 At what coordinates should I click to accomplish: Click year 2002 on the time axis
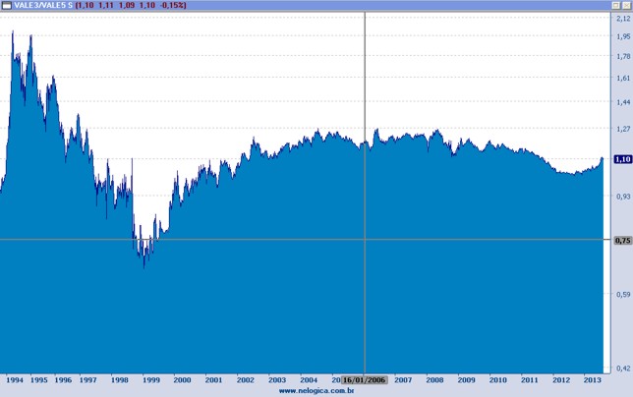click(x=245, y=379)
